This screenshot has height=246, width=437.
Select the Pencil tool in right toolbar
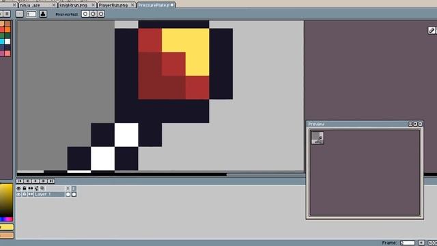click(x=432, y=30)
